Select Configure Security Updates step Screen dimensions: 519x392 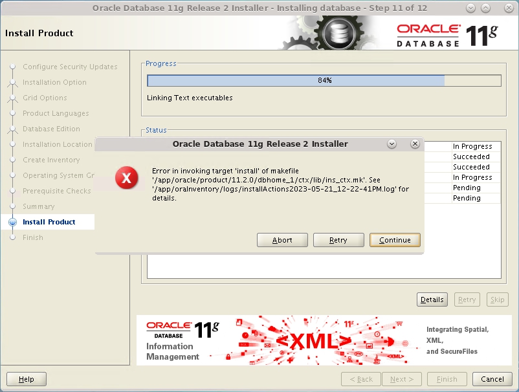click(70, 67)
